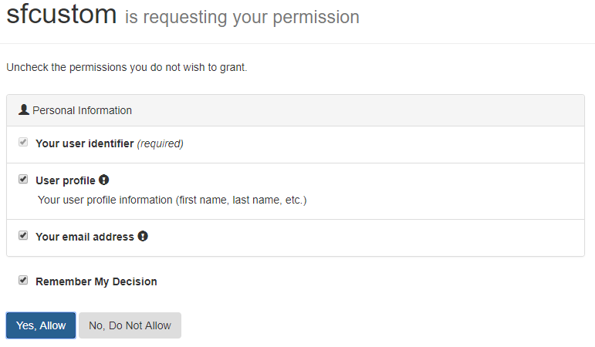Click the Yes, Allow button
The image size is (595, 347).
(x=41, y=325)
